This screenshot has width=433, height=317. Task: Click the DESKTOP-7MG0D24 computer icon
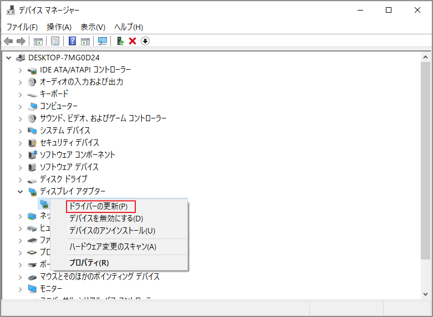pos(21,58)
